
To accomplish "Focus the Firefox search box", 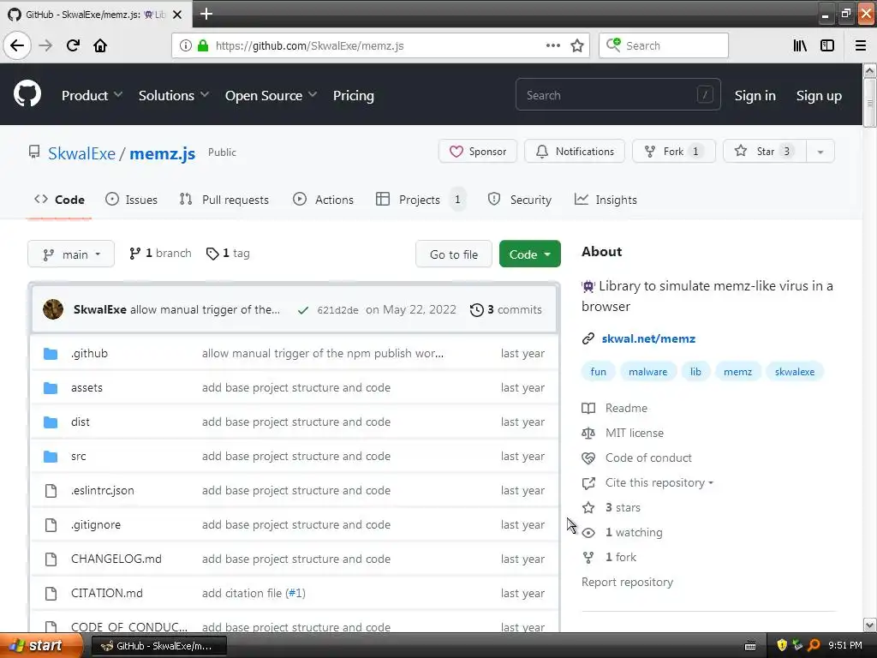I will 664,46.
